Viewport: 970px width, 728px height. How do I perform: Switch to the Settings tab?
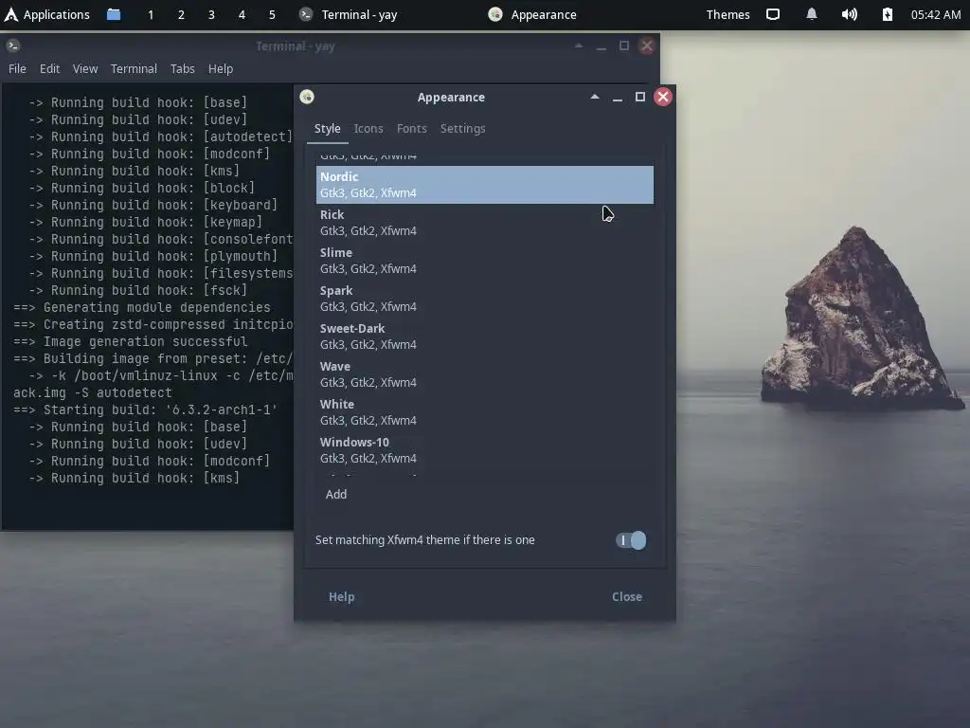point(462,129)
